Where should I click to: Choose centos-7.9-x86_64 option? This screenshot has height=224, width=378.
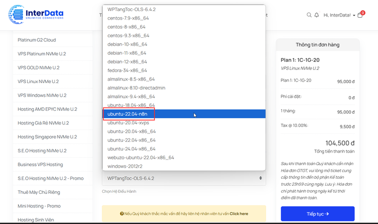[183, 18]
